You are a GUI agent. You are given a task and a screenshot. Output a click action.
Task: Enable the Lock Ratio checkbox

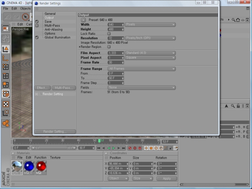109,34
